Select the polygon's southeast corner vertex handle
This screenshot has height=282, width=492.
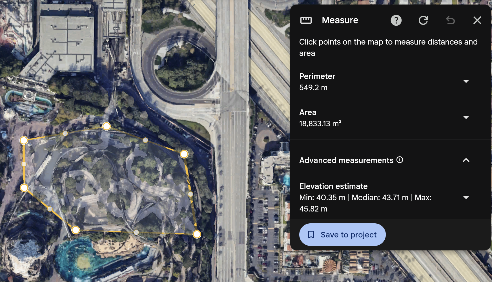pos(197,234)
